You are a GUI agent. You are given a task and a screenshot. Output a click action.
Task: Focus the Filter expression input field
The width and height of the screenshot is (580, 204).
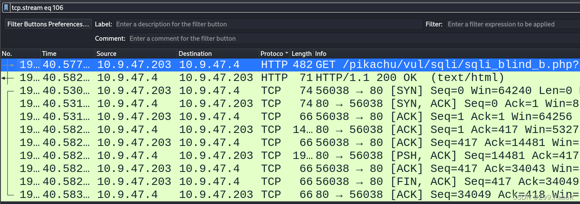tap(513, 24)
